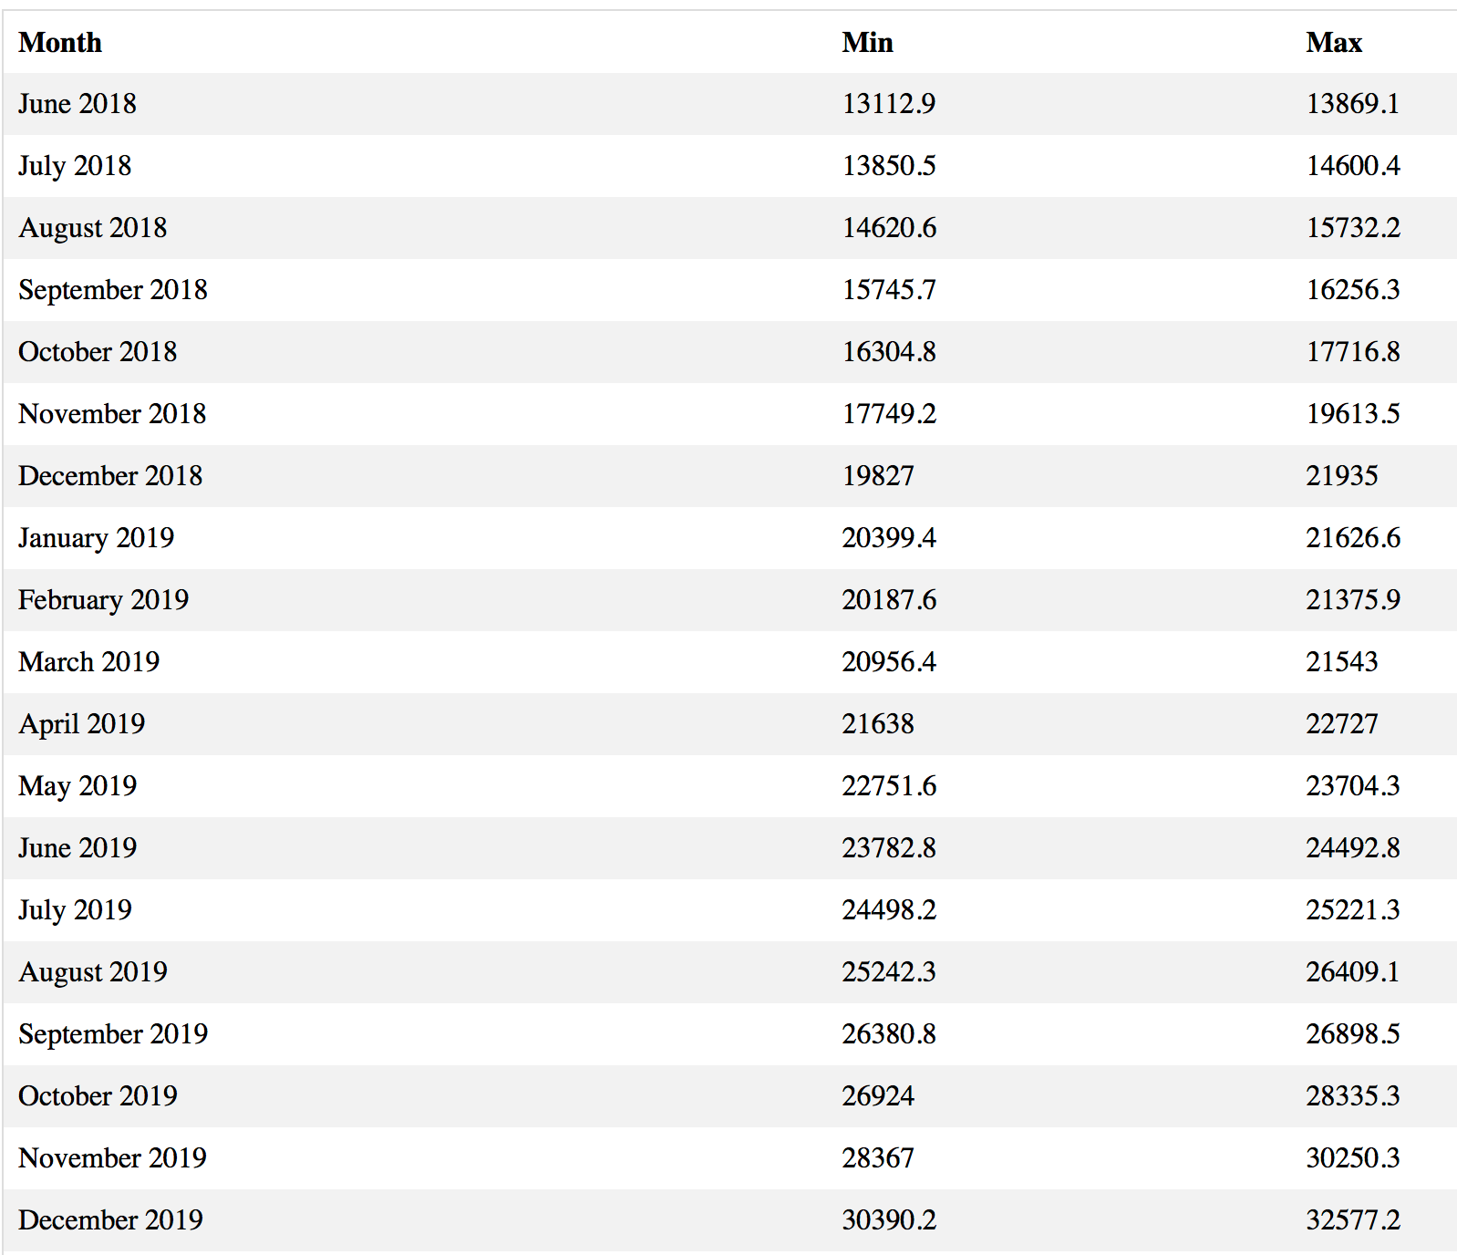Click the September 2018 month cell
This screenshot has height=1255, width=1457.
[113, 290]
